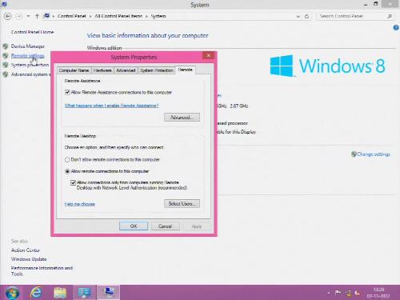Launch Internet Explorer from taskbar

tap(36, 293)
